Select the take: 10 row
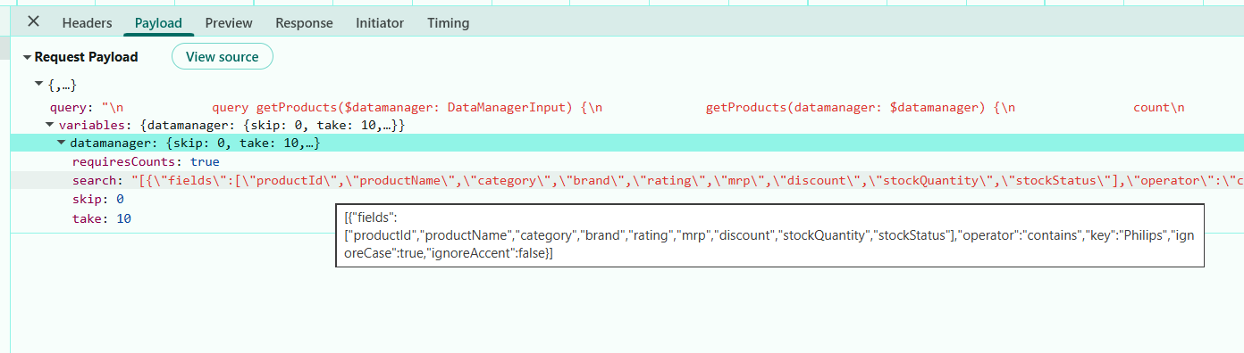This screenshot has width=1244, height=353. 627,218
